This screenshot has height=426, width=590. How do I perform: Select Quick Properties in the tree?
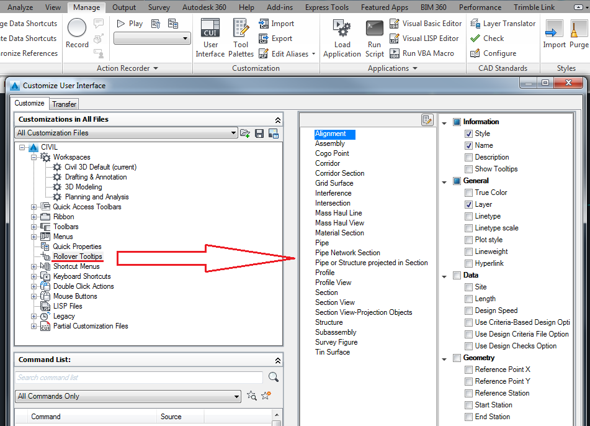77,247
